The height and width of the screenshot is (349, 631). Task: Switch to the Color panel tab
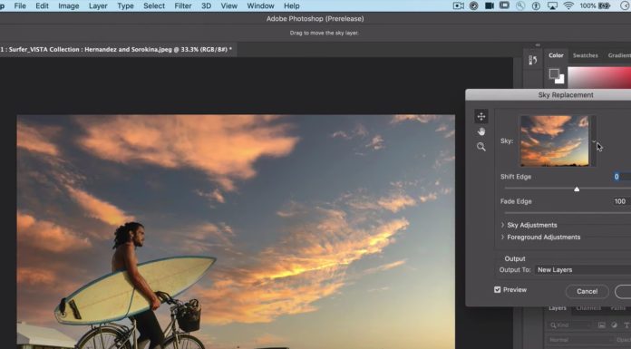[556, 55]
